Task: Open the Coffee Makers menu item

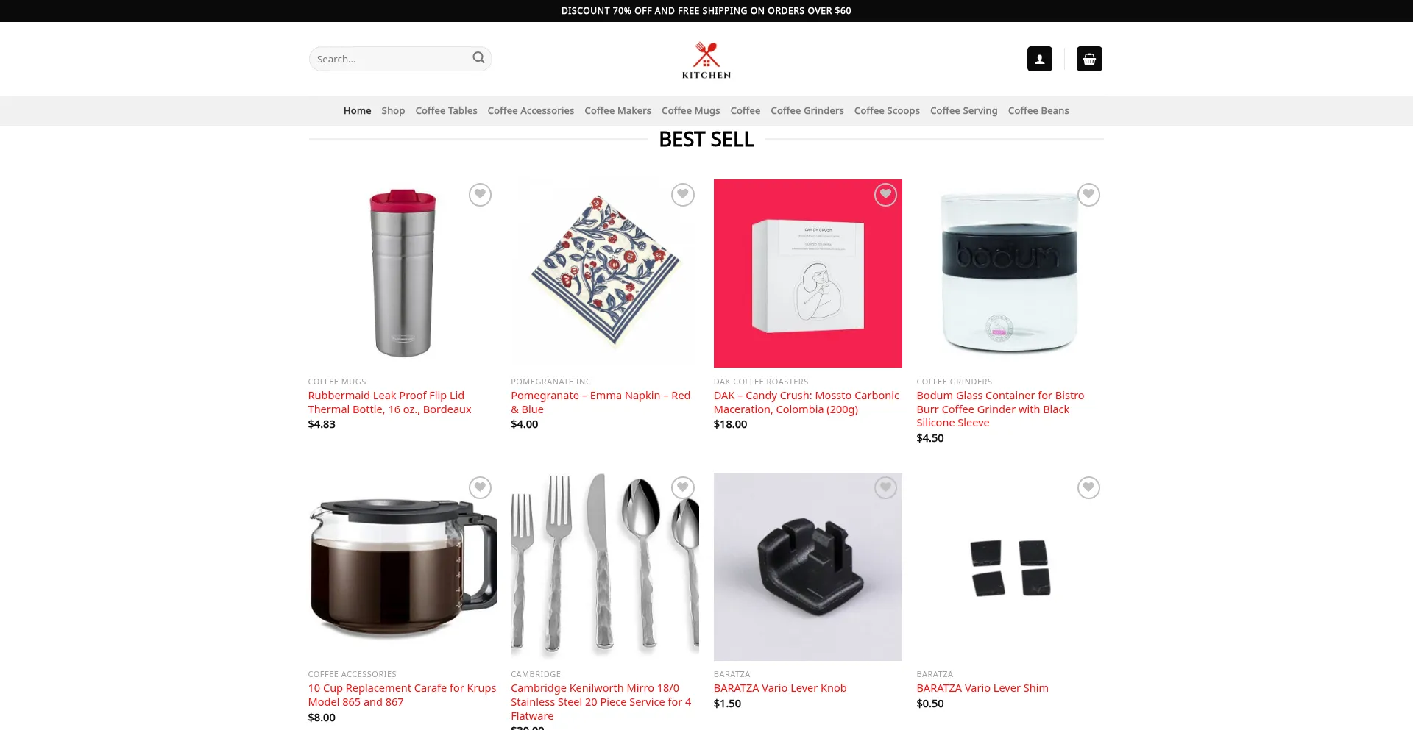Action: 617,110
